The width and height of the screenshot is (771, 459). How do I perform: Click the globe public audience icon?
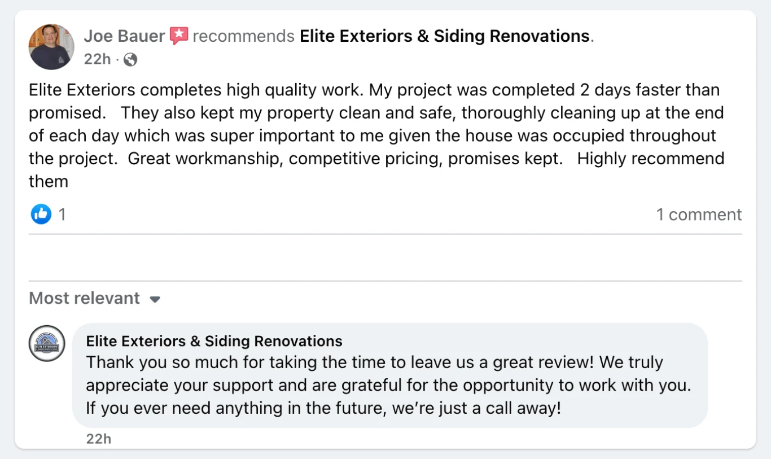click(x=130, y=59)
